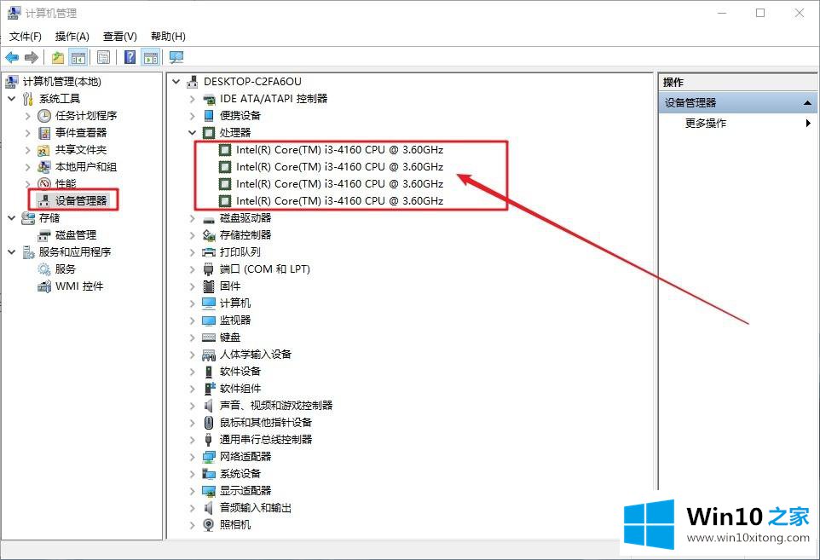Viewport: 820px width, 560px height.
Task: Expand the IDE ATA/ATAPI 控制器 category
Action: tap(193, 99)
